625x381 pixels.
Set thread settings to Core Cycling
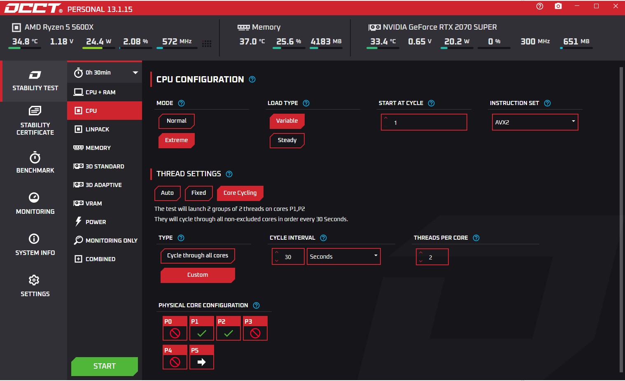point(240,193)
